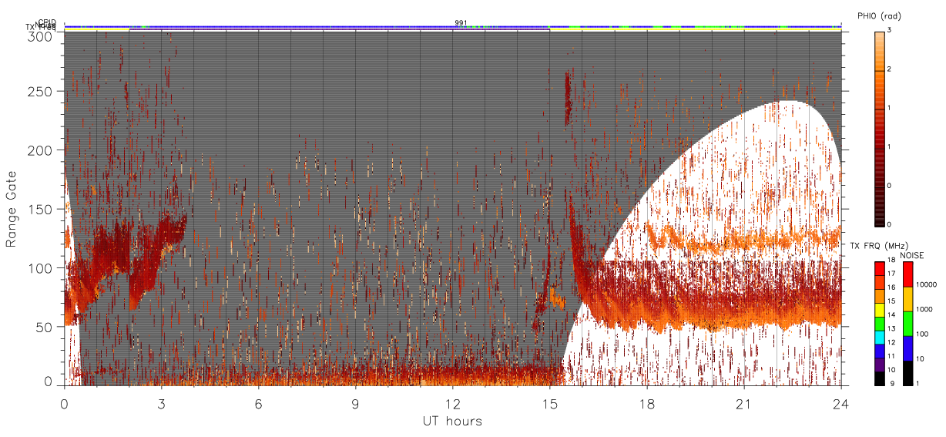Click the cyan segment of TX FRQ colorbar
946x437 pixels.
(x=879, y=338)
